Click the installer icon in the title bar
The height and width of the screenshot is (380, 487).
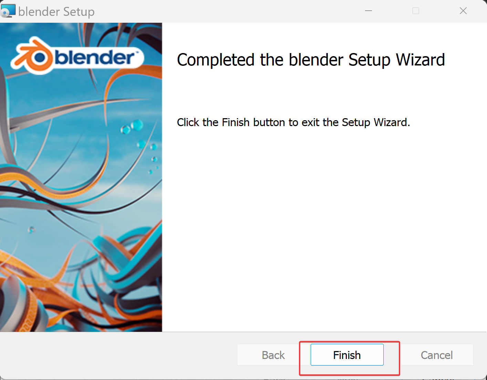[8, 11]
